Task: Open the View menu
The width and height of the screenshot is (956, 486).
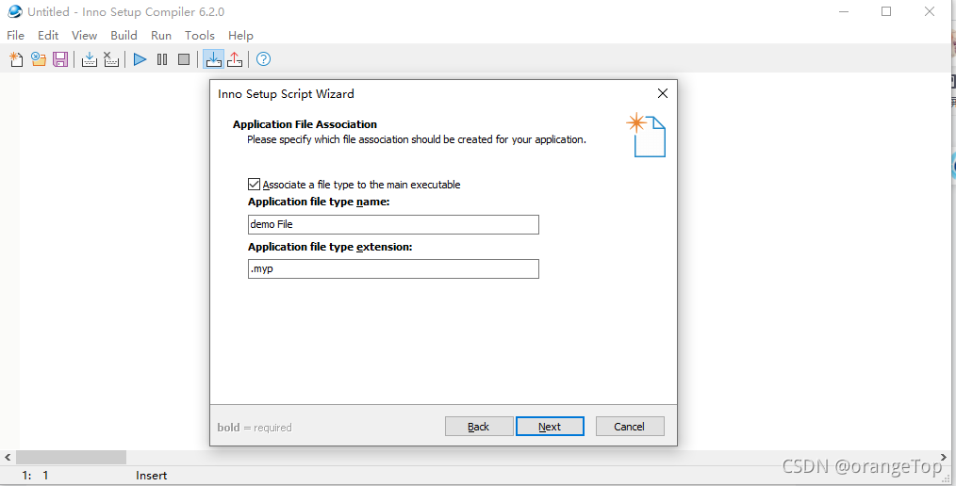Action: [84, 36]
